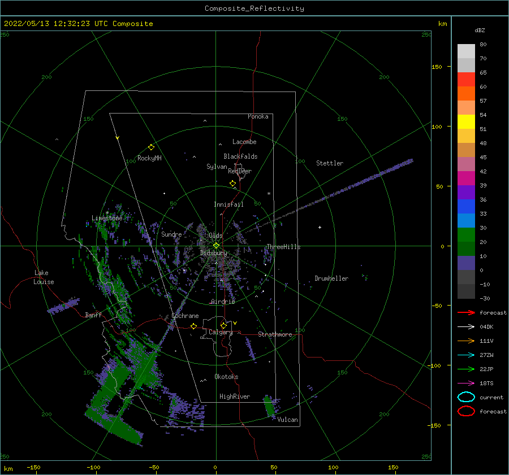
Task: Click the Stettler city label
Action: click(x=330, y=163)
